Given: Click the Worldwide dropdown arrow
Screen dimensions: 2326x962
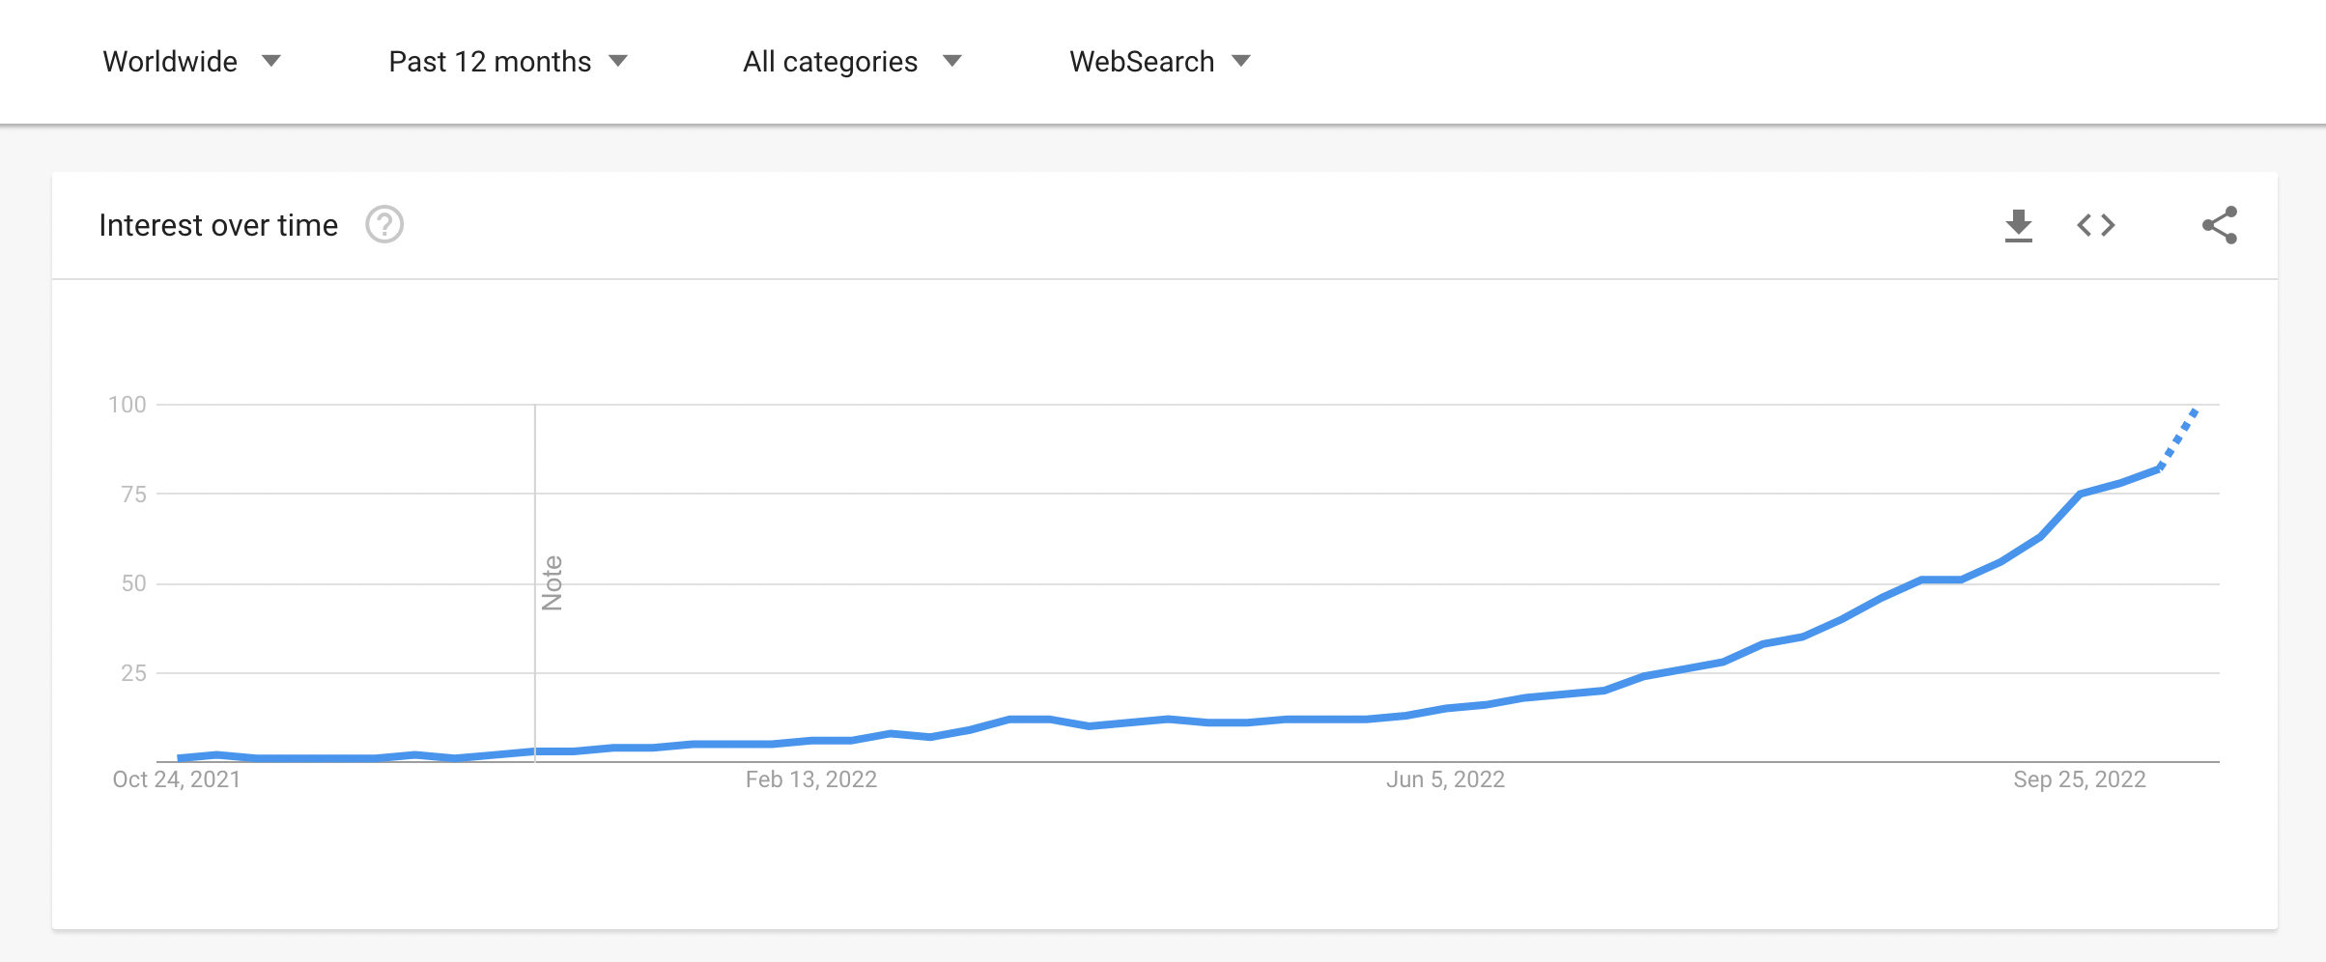Looking at the screenshot, I should [271, 62].
